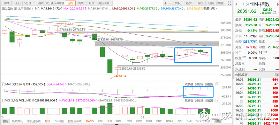
Task: Select the 控盘生命线 indicator
Action: (x=75, y=121)
